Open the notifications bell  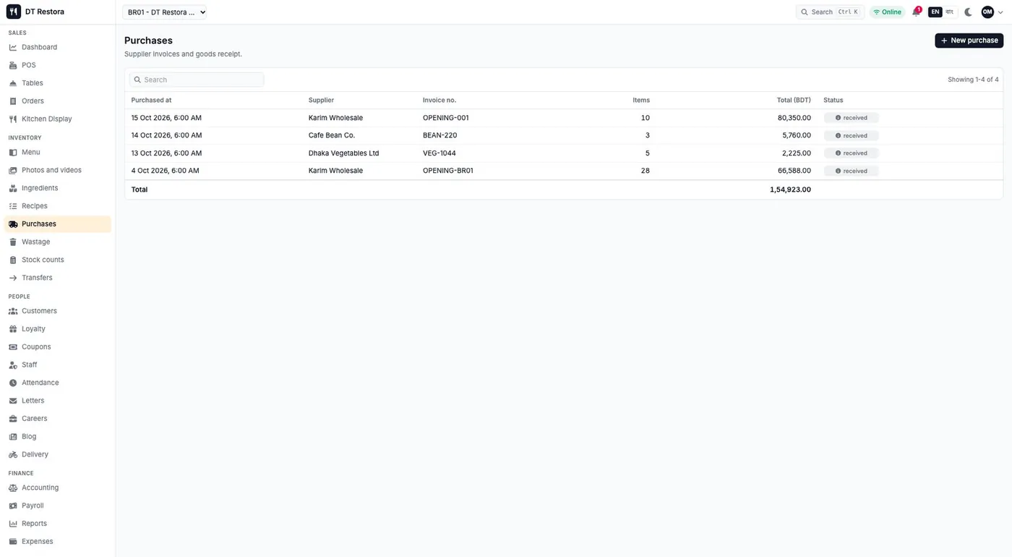(x=916, y=12)
